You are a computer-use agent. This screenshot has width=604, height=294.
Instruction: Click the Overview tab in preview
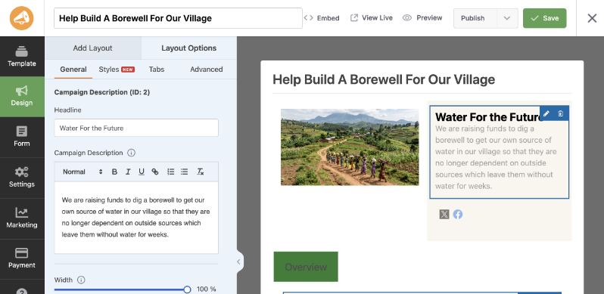coord(306,267)
